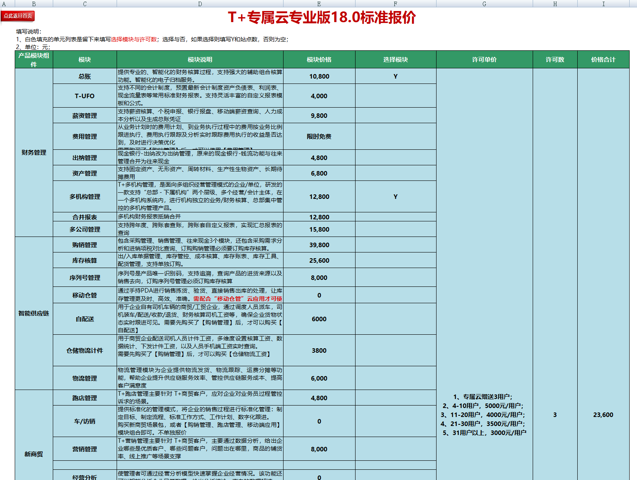This screenshot has width=637, height=480.
Task: Click the price cell 4,000
Action: click(x=319, y=96)
